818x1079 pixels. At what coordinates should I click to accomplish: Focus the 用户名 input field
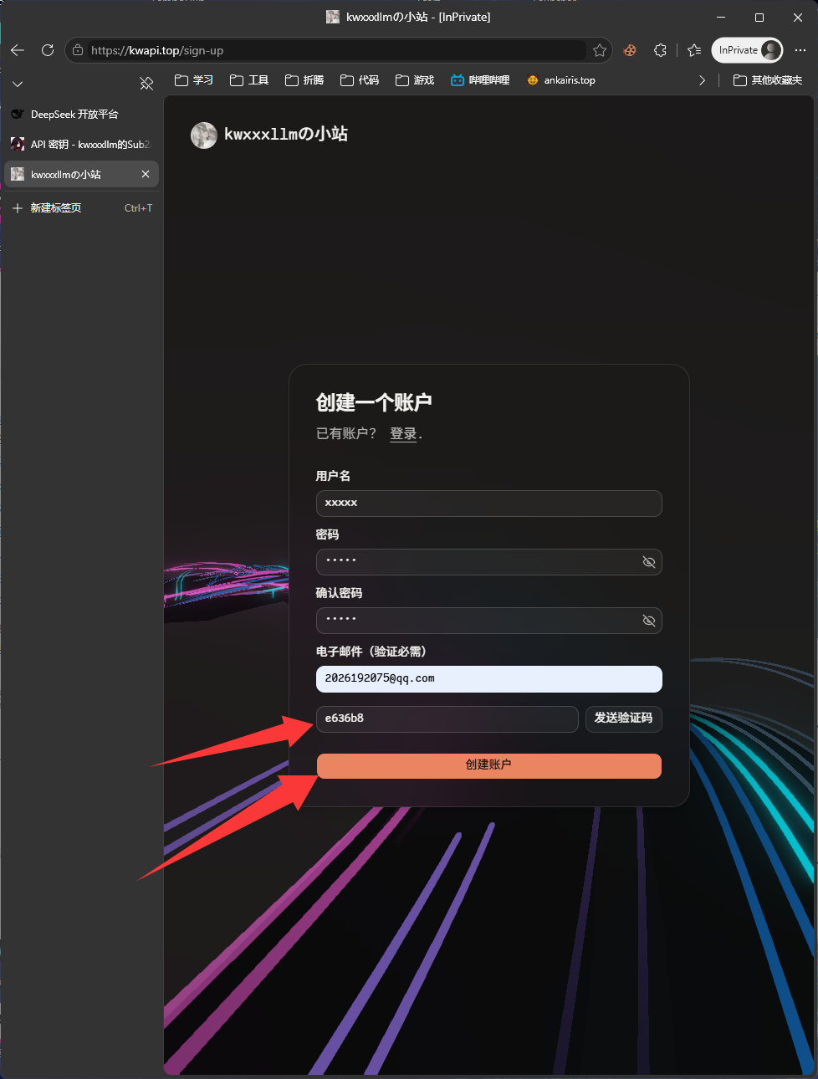tap(489, 504)
